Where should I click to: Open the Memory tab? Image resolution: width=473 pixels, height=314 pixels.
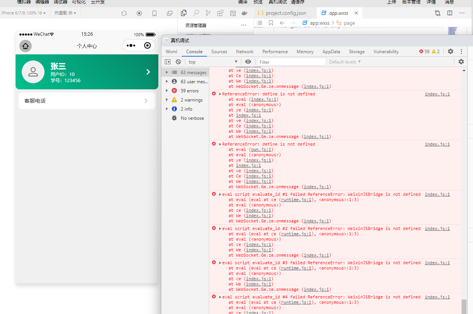[x=305, y=52]
